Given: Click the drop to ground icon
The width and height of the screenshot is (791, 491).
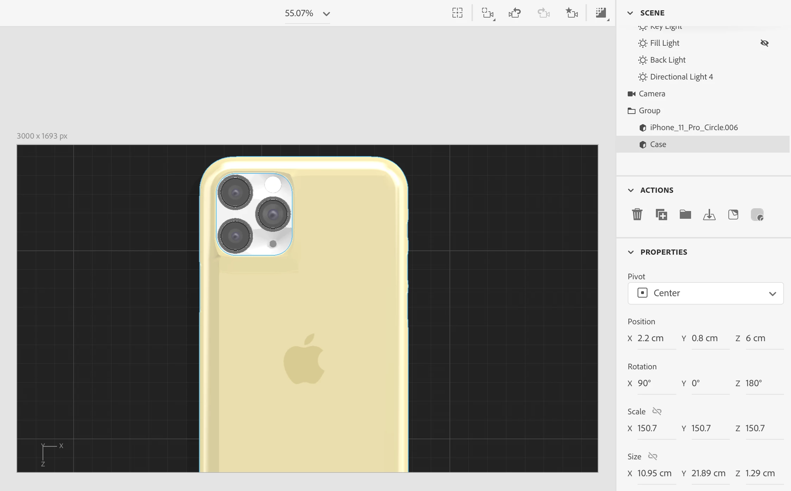Looking at the screenshot, I should point(709,214).
